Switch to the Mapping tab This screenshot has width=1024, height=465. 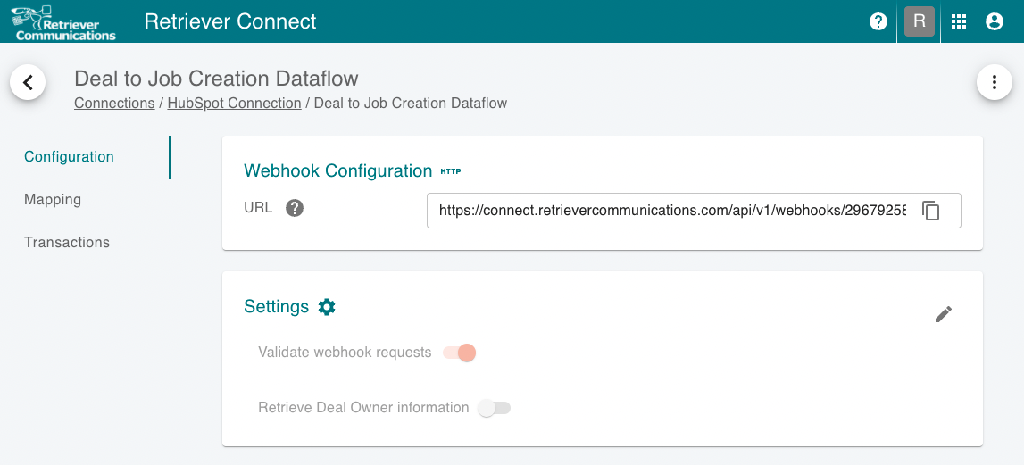pyautogui.click(x=53, y=199)
